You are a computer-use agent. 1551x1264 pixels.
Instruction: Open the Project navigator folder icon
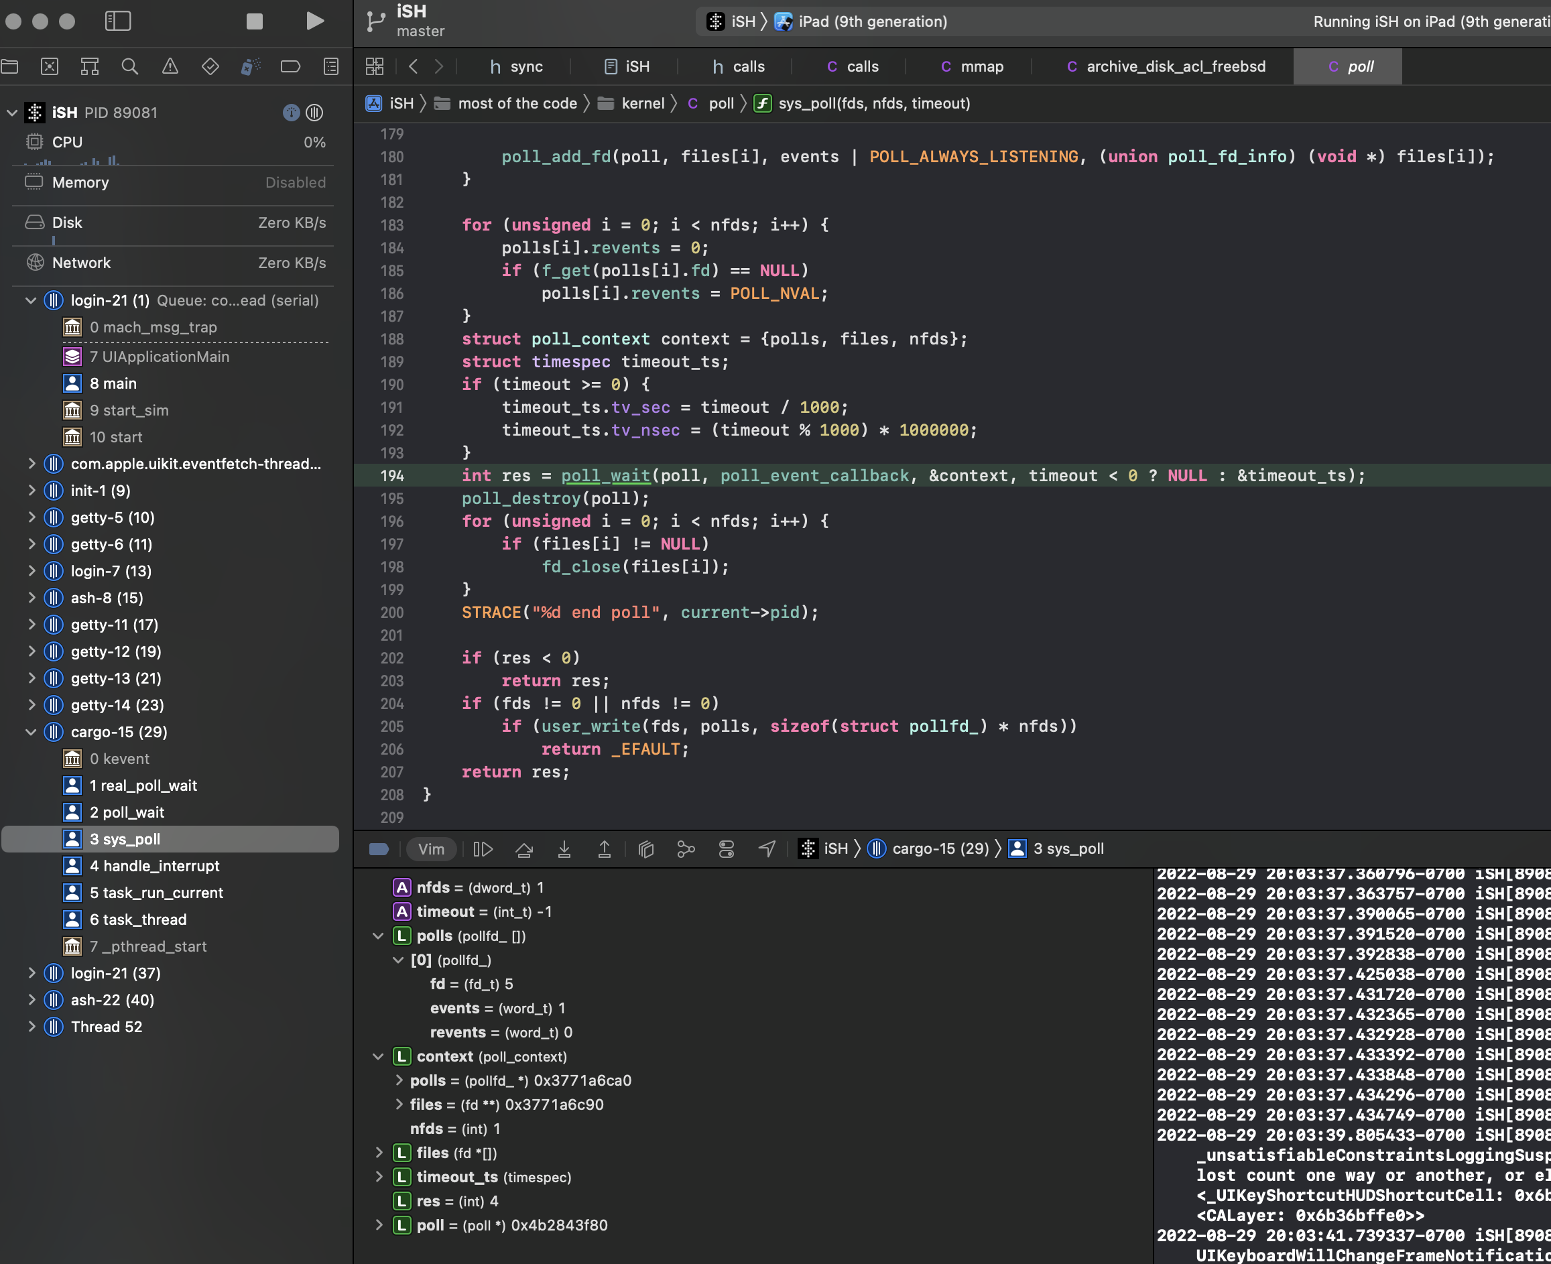click(x=10, y=67)
